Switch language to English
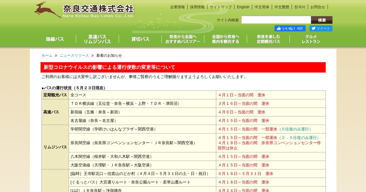 [x=243, y=7]
